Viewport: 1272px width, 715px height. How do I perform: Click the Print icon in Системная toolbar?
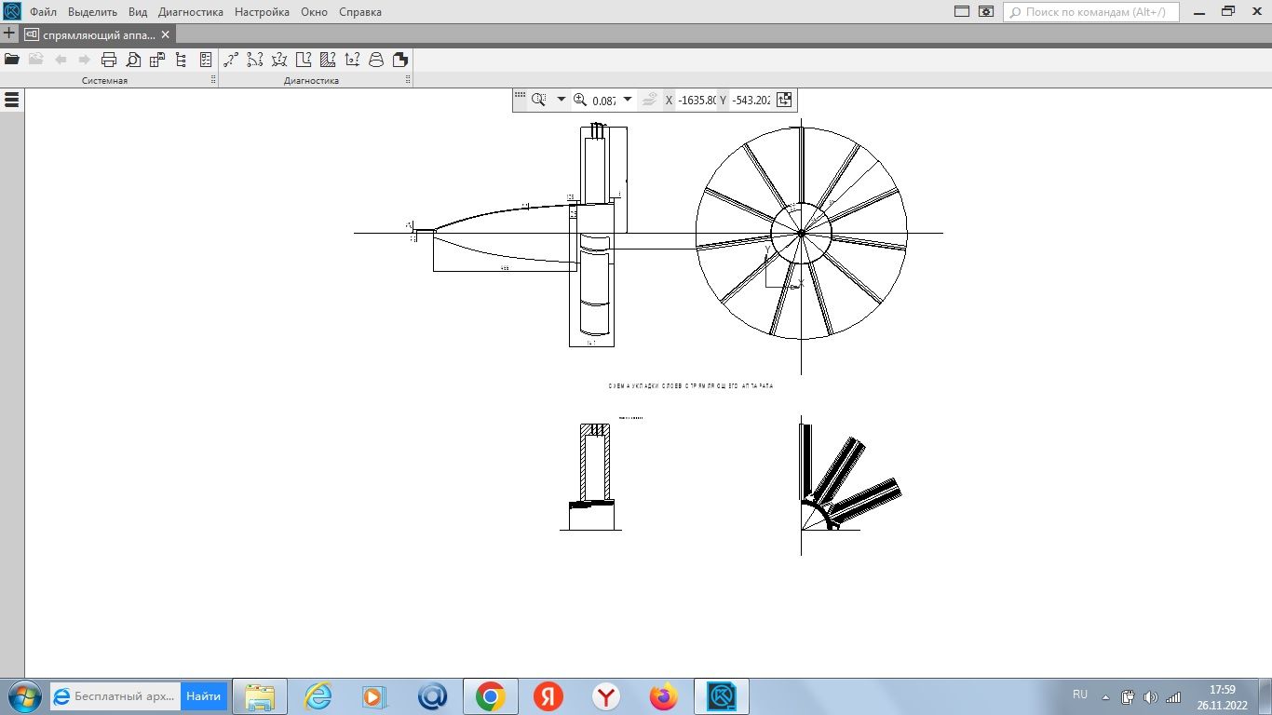[109, 60]
